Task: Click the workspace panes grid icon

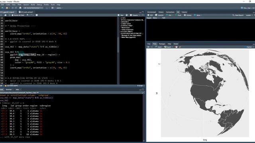Action: (x=53, y=8)
